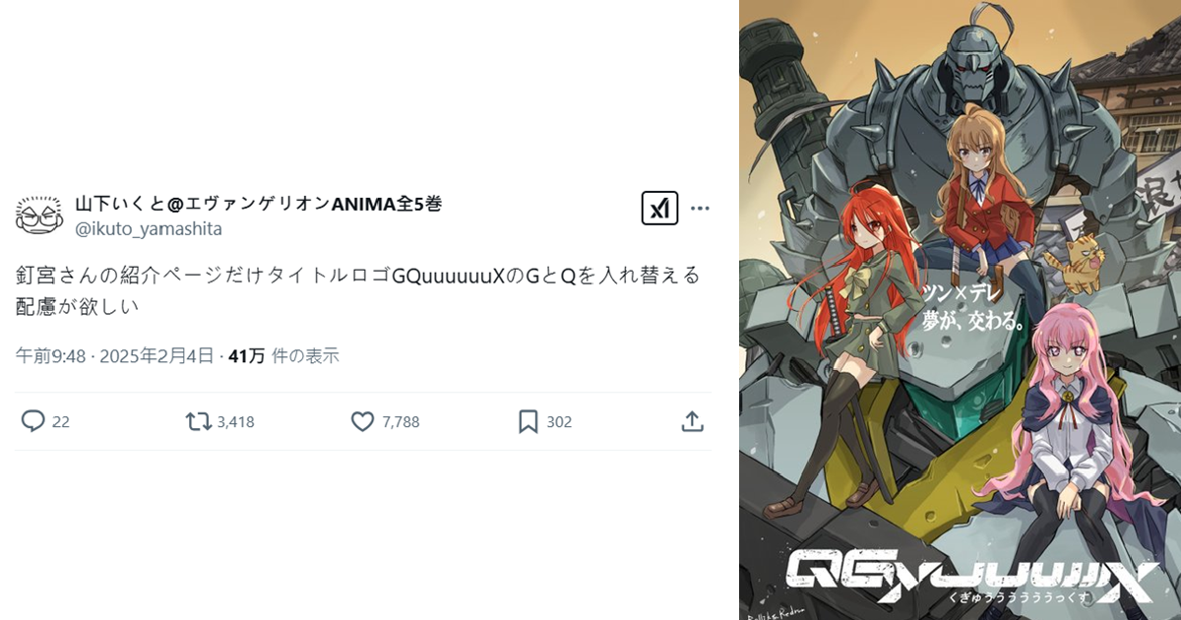Click the retweet arrows icon

(x=198, y=421)
